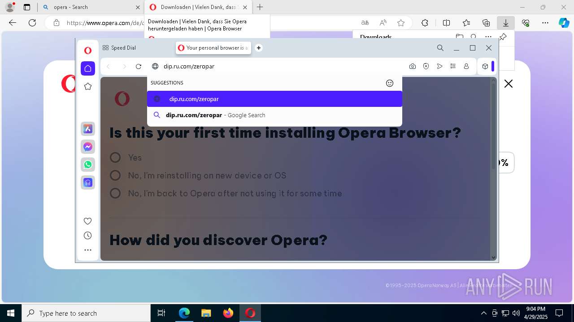Open Edge tab actions menu icon
The image size is (574, 322).
click(x=27, y=7)
